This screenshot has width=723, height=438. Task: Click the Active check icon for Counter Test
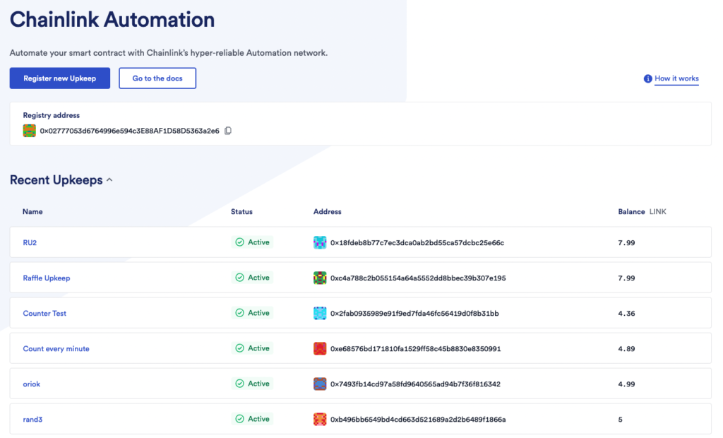pos(240,313)
